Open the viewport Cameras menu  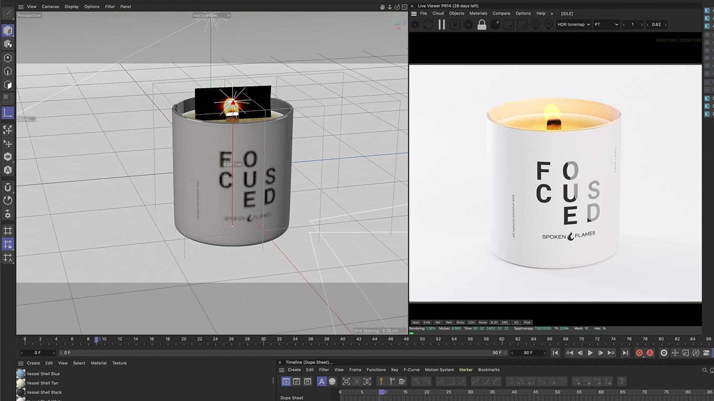(x=50, y=7)
